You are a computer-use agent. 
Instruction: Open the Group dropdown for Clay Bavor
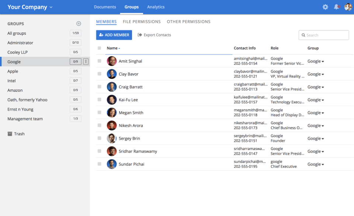click(316, 74)
